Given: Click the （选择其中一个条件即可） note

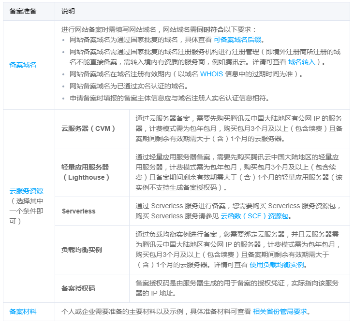Looking at the screenshot, I should pos(26,211).
